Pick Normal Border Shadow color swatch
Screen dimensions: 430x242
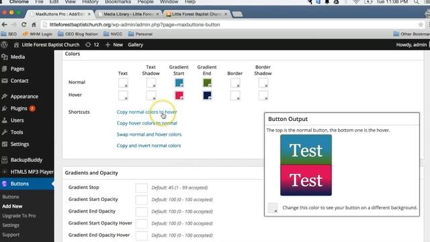pos(263,83)
